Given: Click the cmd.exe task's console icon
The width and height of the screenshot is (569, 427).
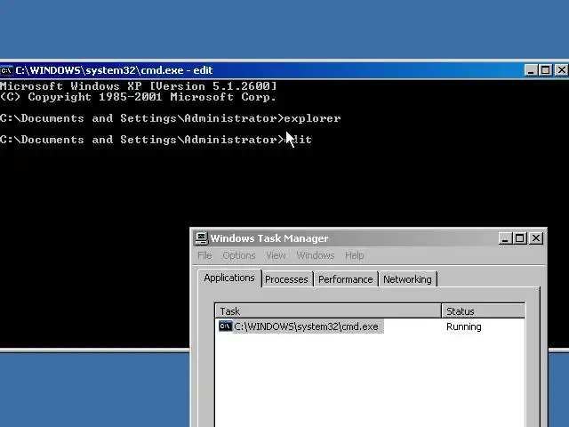Looking at the screenshot, I should tap(225, 326).
